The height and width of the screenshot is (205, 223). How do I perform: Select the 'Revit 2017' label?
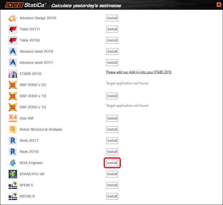[x=29, y=140]
